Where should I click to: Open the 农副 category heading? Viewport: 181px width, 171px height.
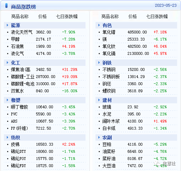point(107,138)
